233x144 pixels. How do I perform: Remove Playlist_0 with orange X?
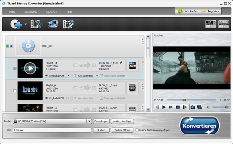tap(143, 84)
